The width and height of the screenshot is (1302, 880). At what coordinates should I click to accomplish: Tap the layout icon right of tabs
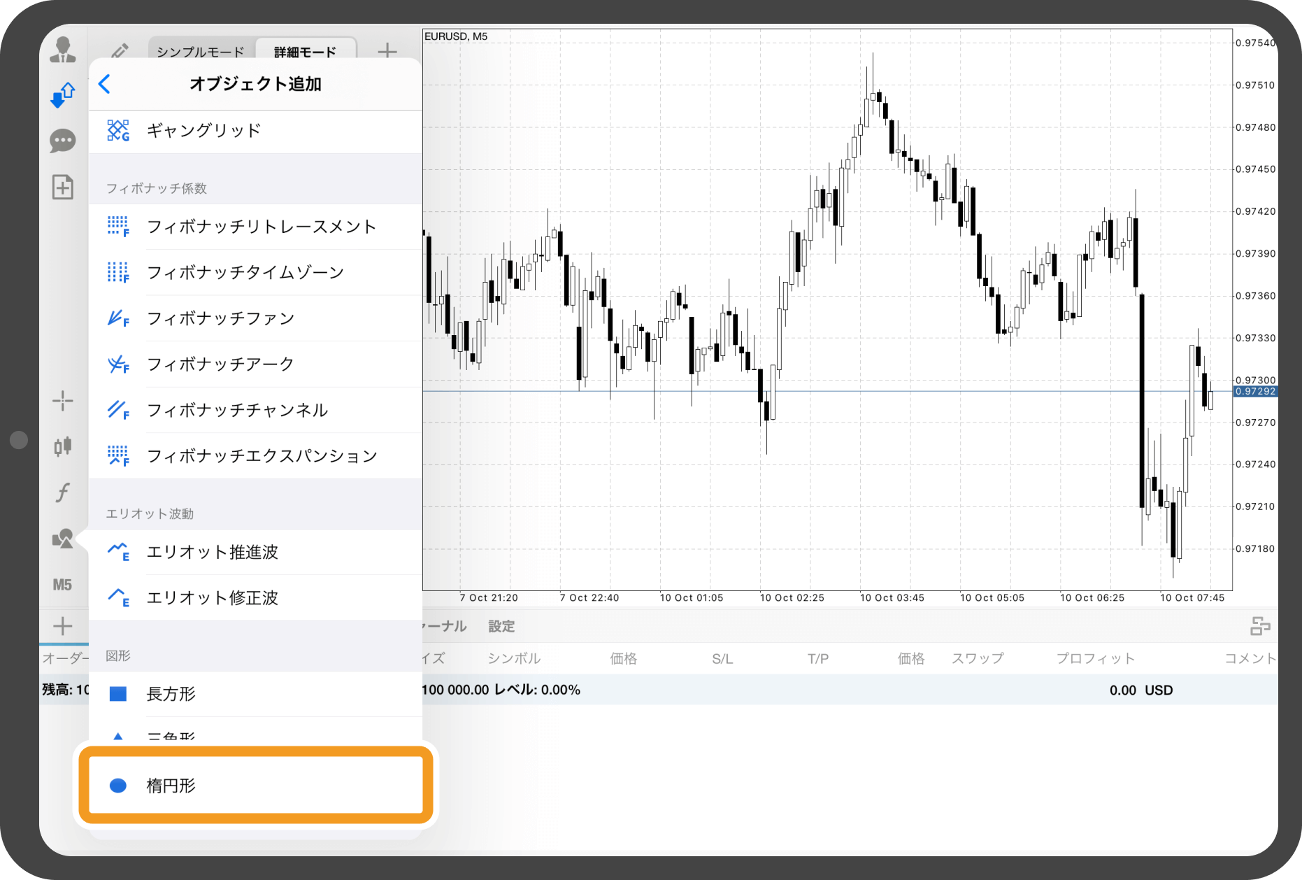point(1259,626)
